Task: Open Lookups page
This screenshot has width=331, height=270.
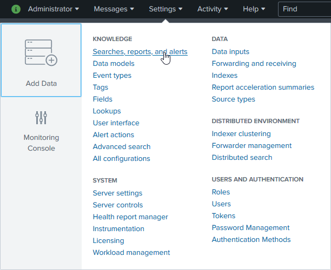Action: click(107, 111)
